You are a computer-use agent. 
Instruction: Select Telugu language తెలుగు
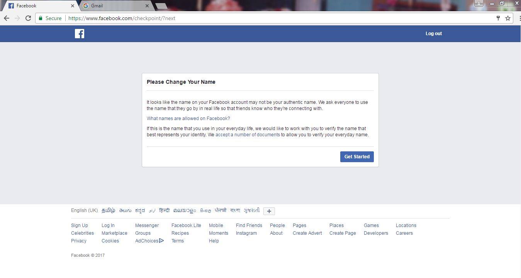[x=125, y=210]
